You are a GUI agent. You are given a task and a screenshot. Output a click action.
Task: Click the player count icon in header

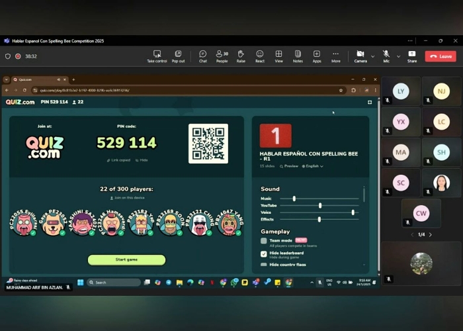[74, 102]
